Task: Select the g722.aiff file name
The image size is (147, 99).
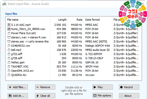Action: click(x=17, y=54)
